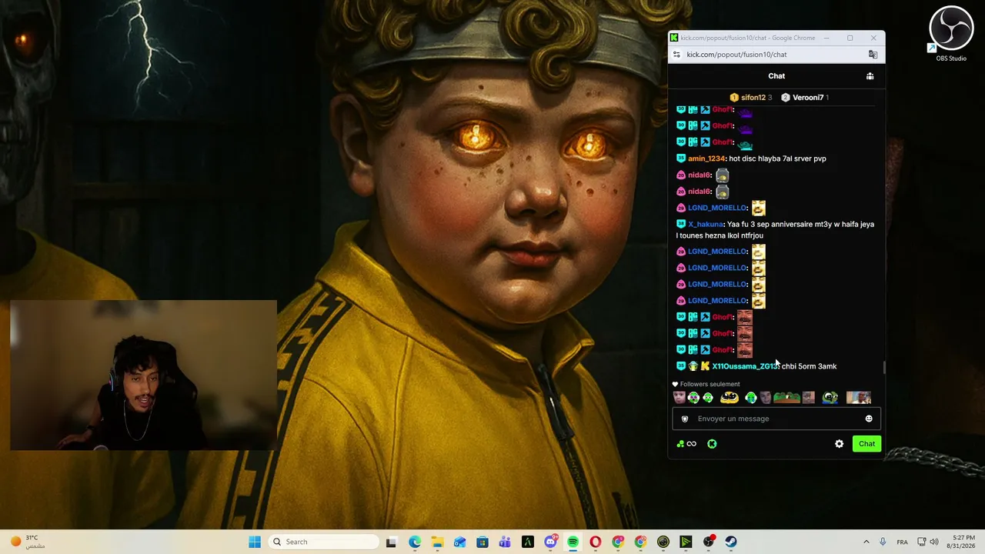Open the volume control in system tray

[x=934, y=542]
